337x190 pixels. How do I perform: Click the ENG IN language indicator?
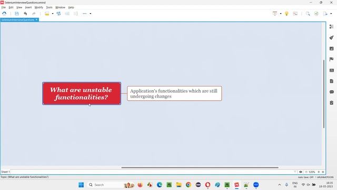295,185
